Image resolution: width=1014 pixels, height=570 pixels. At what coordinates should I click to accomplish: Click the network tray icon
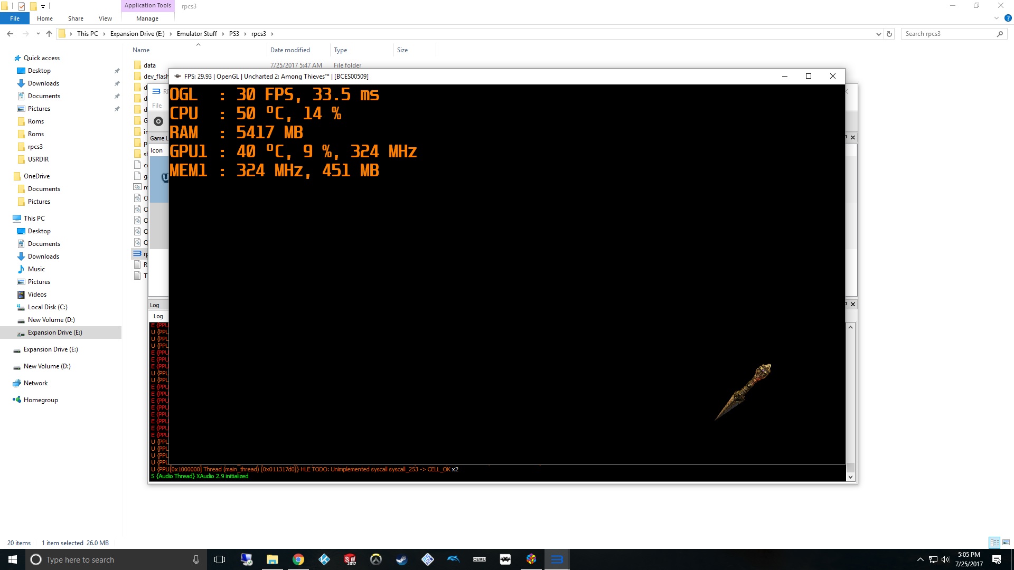coord(933,559)
